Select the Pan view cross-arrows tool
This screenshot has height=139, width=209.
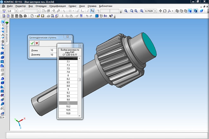(161, 11)
